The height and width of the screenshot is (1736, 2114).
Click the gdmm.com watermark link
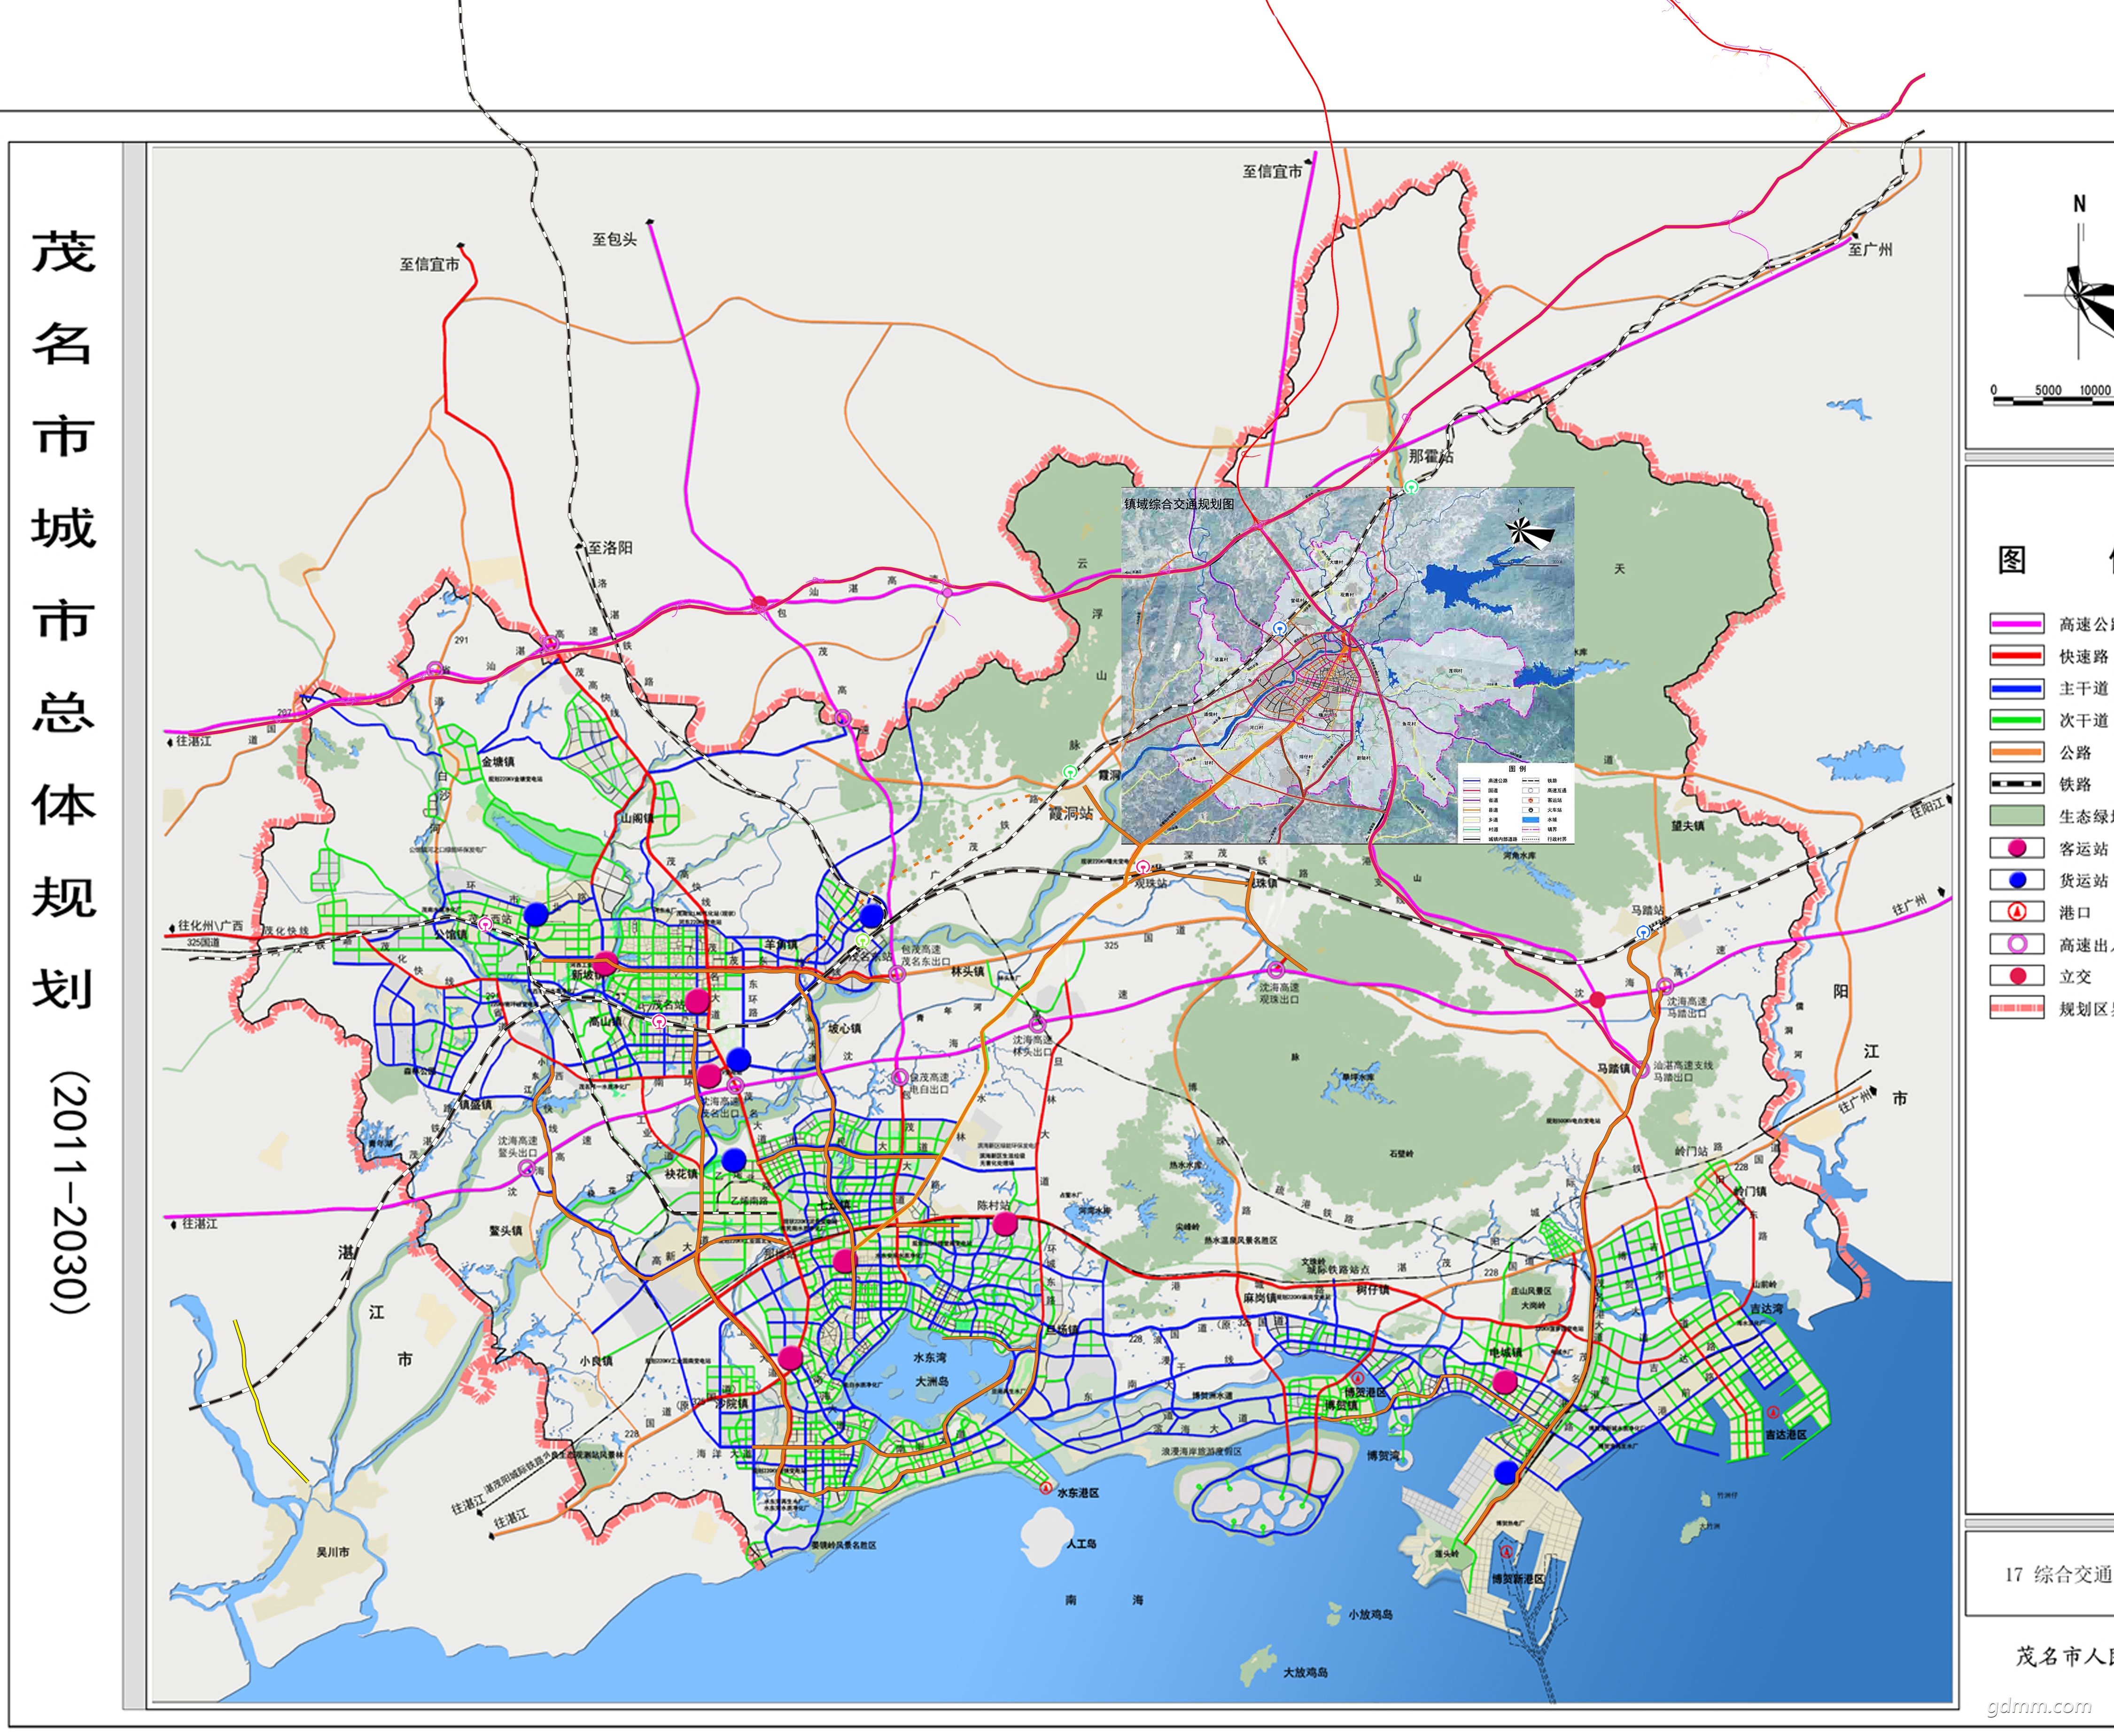(x=2039, y=1705)
